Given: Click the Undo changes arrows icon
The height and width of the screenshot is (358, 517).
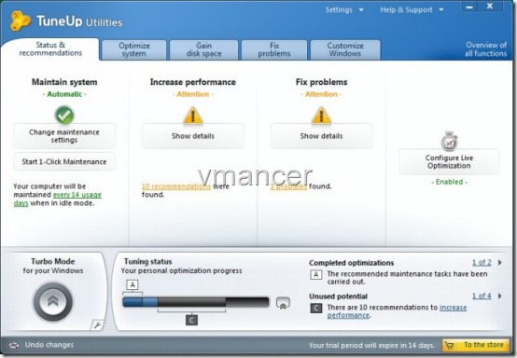Looking at the screenshot, I should (x=14, y=345).
